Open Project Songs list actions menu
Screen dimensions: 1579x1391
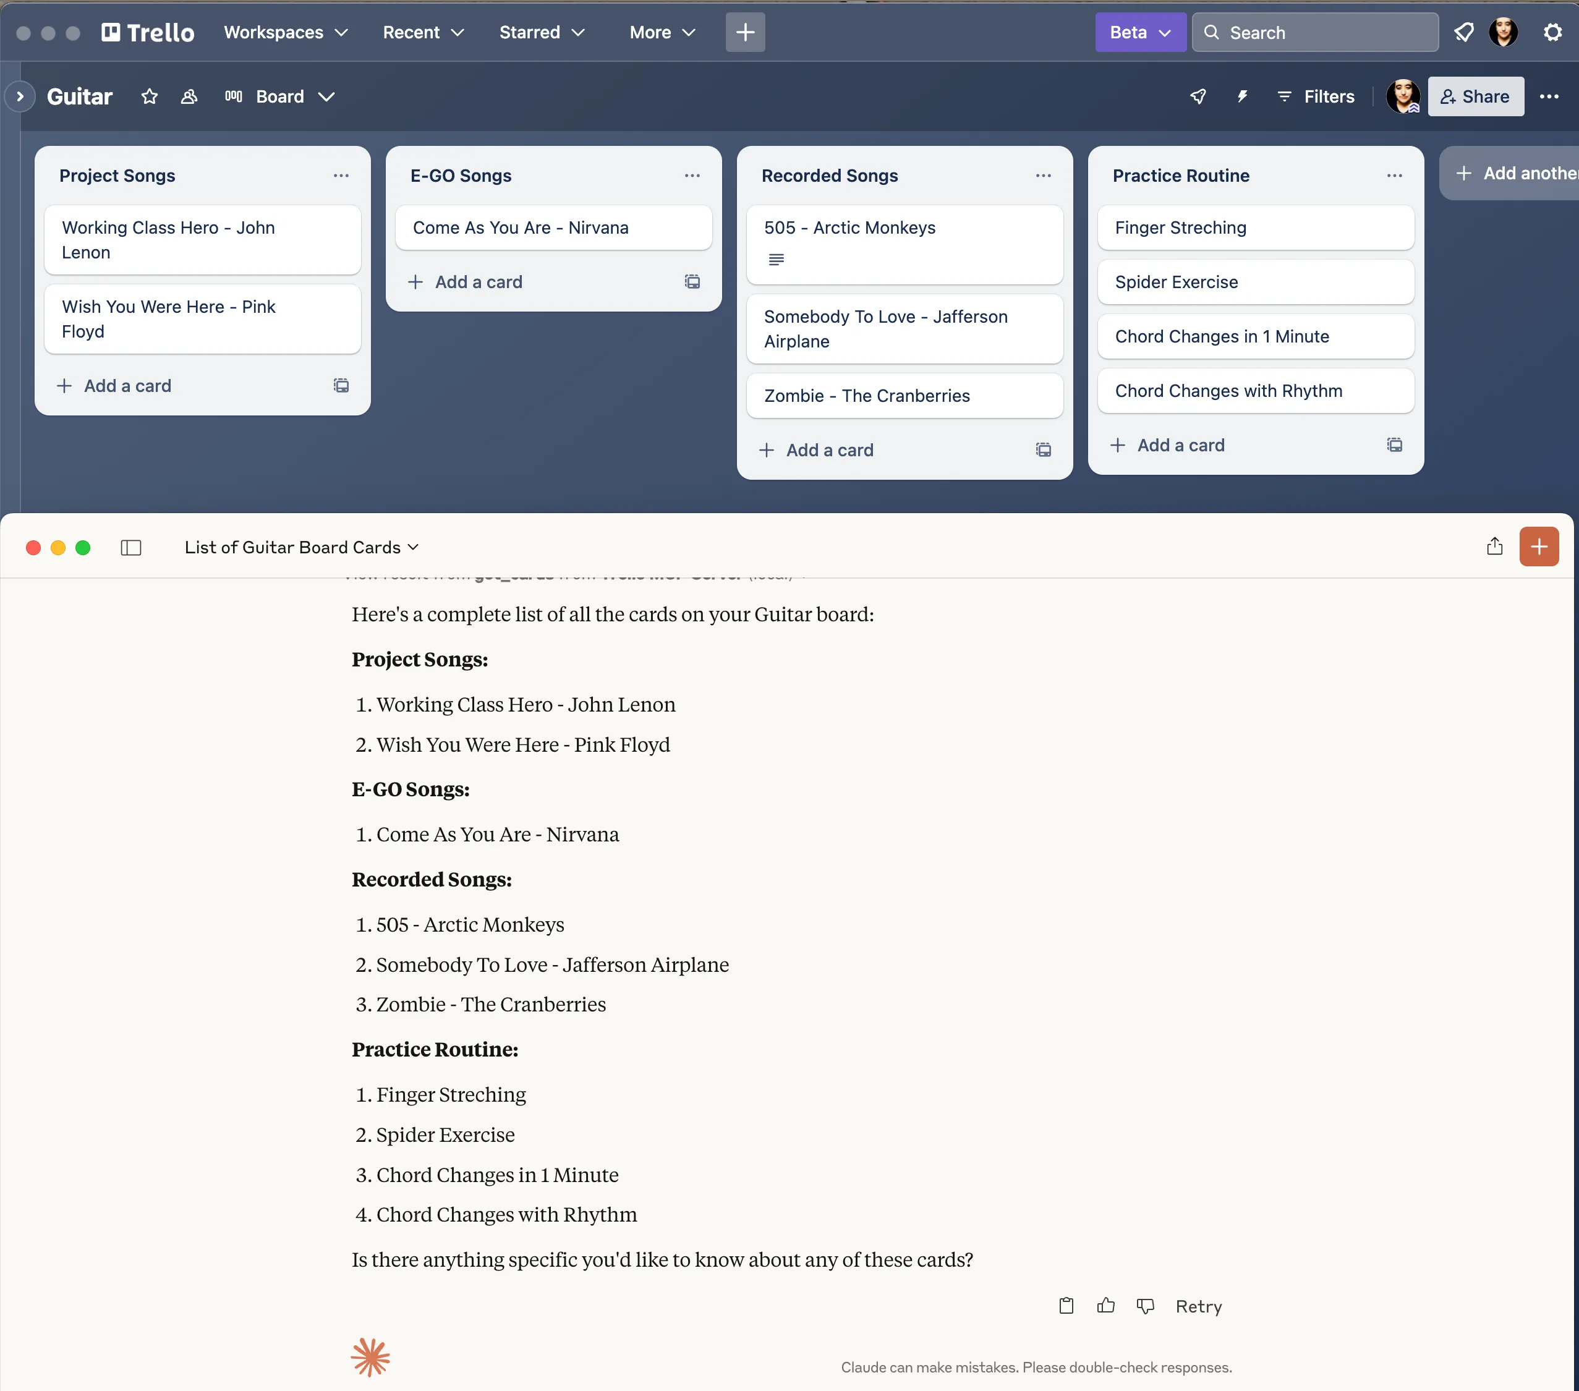point(341,176)
